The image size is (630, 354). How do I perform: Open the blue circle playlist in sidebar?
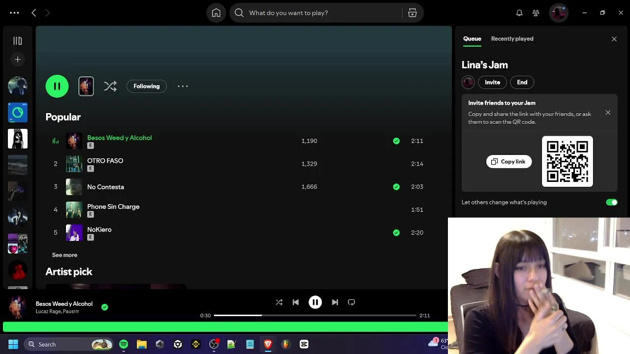coord(18,113)
